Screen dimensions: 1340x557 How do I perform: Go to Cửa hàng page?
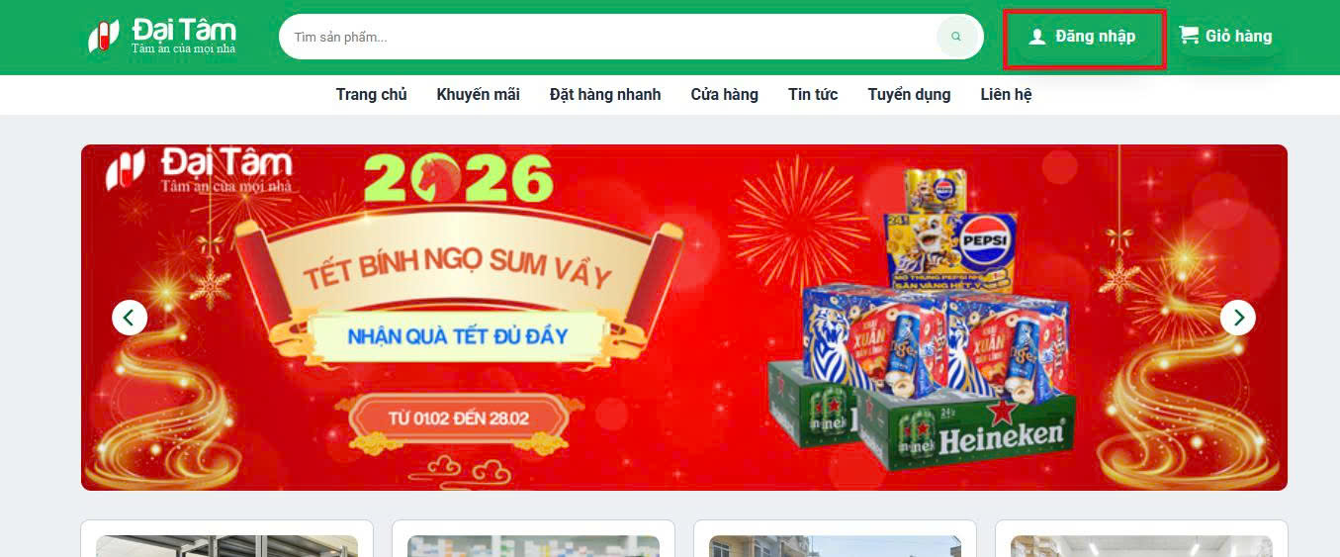click(x=724, y=95)
